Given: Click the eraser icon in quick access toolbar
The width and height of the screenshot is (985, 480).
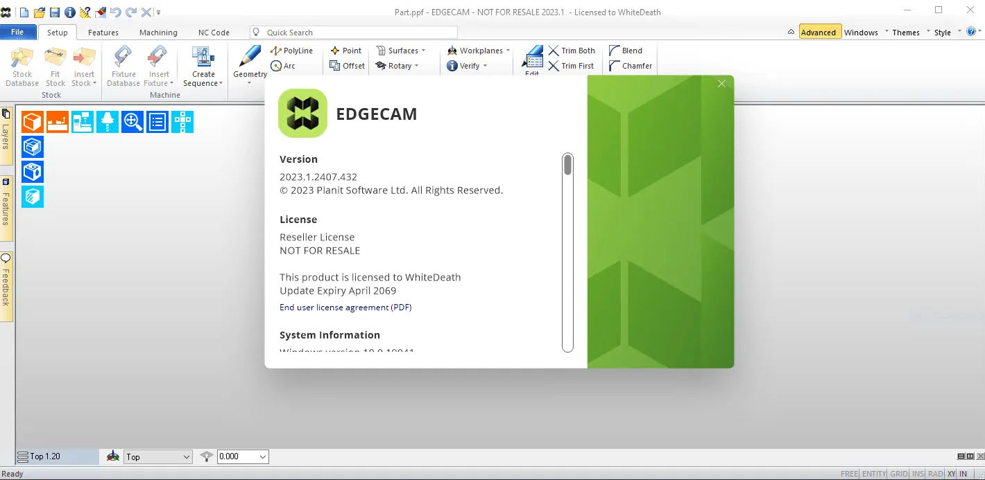Looking at the screenshot, I should (101, 12).
